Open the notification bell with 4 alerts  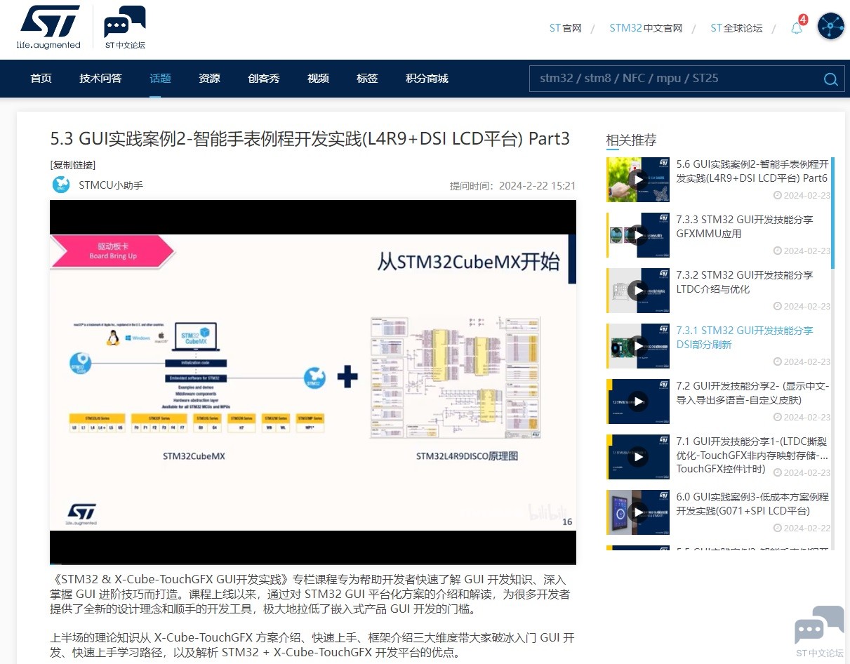coord(797,28)
